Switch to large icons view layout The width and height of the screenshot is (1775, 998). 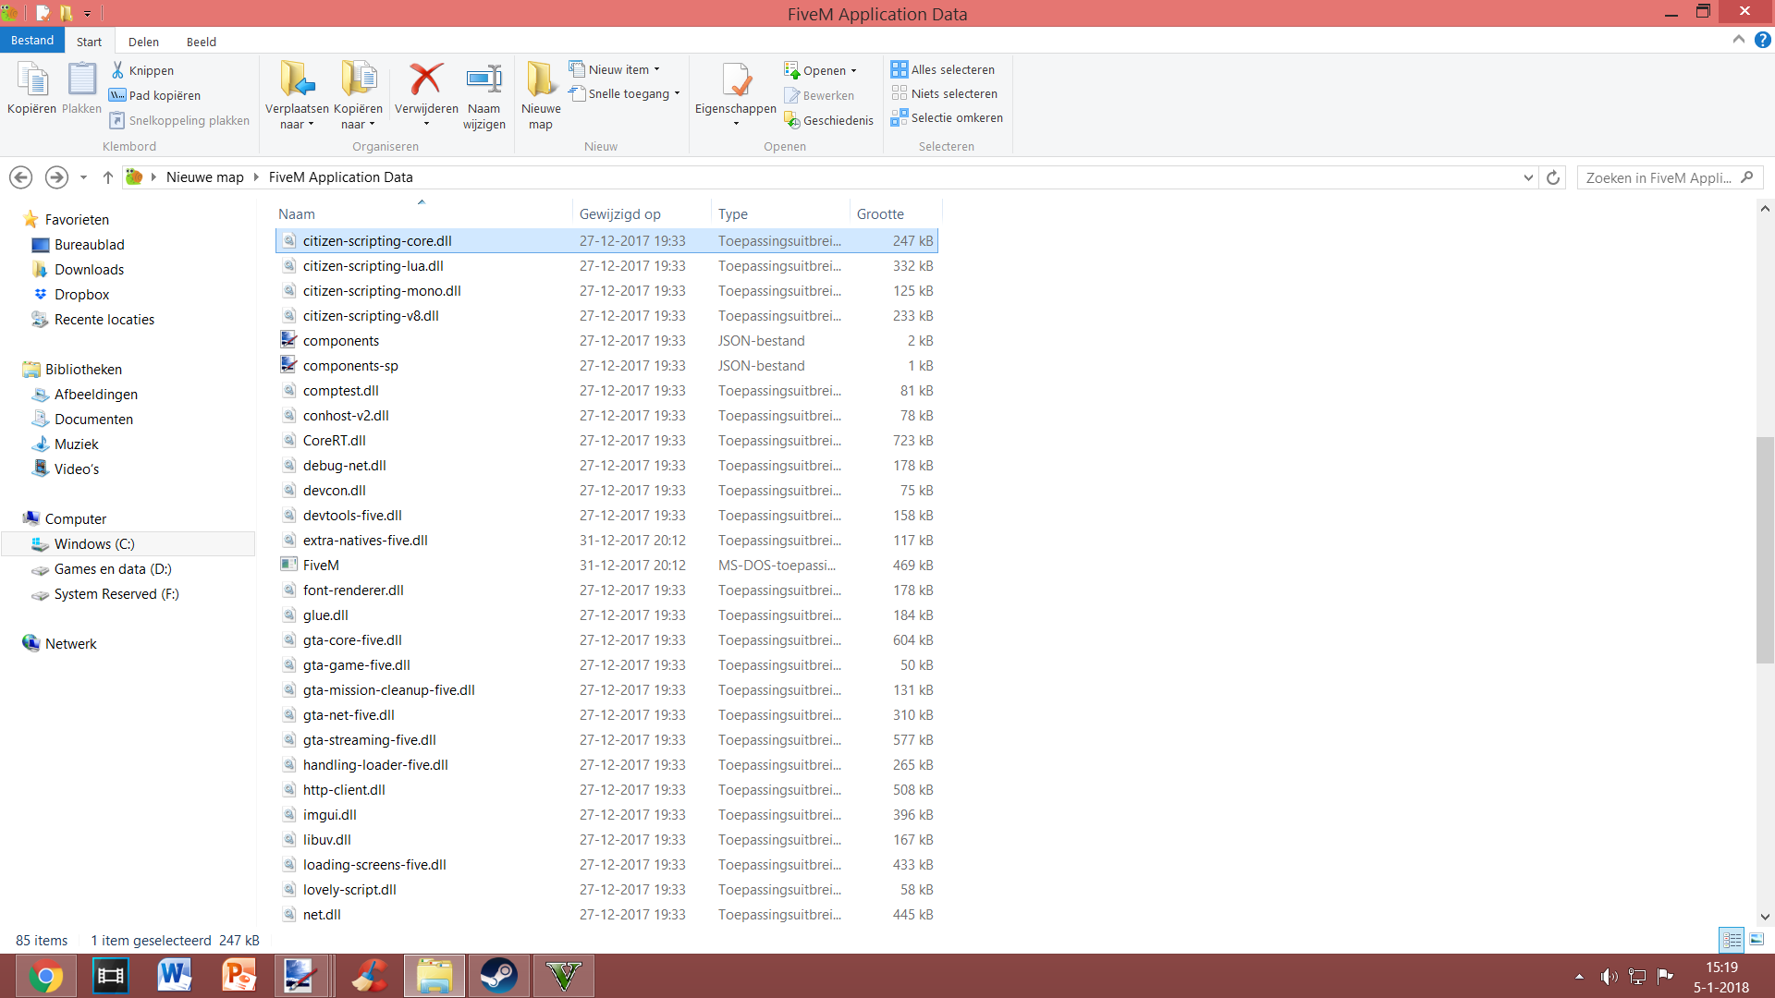pyautogui.click(x=1757, y=940)
